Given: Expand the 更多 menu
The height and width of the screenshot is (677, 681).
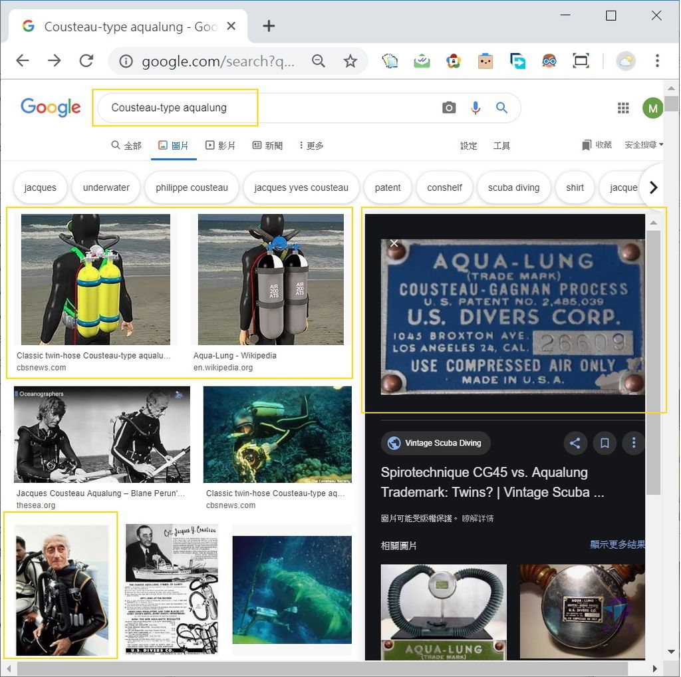Looking at the screenshot, I should pos(311,146).
